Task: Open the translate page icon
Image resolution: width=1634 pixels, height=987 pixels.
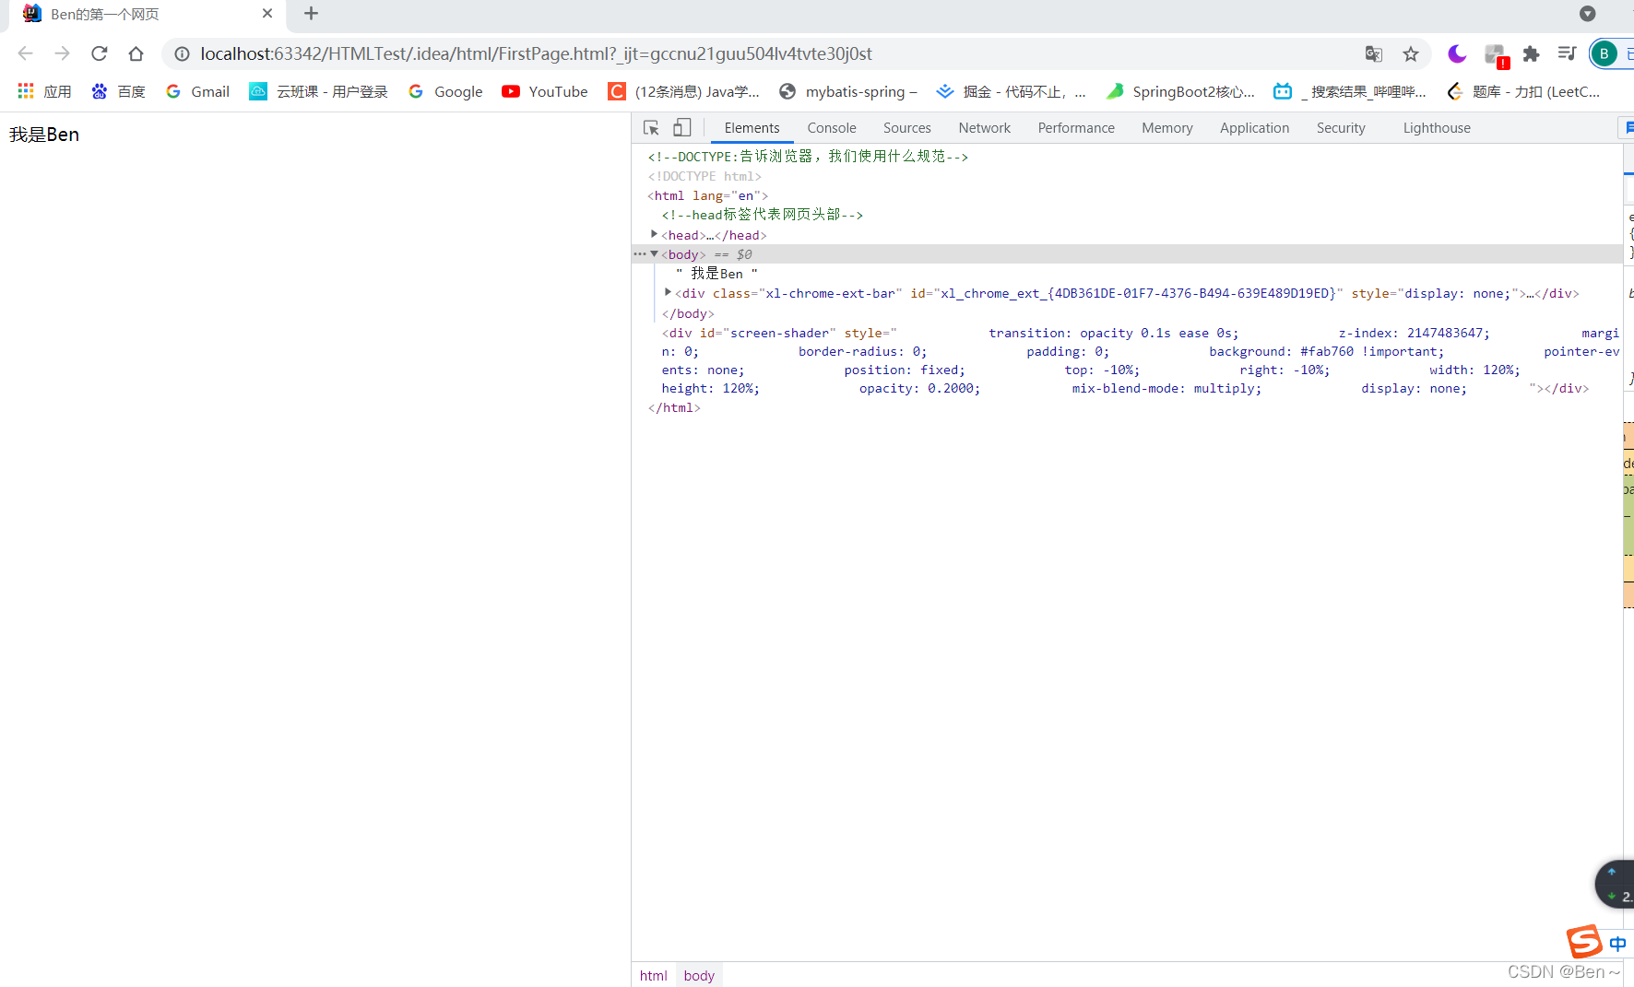Action: click(1374, 53)
